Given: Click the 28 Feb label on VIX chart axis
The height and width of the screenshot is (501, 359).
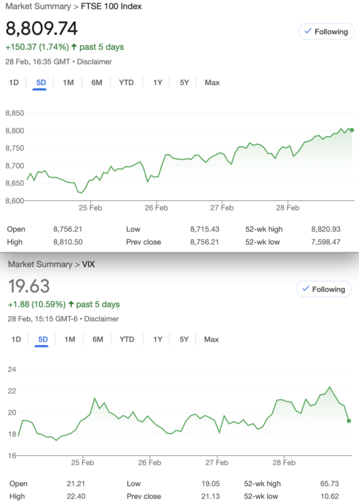Looking at the screenshot, I should [284, 463].
